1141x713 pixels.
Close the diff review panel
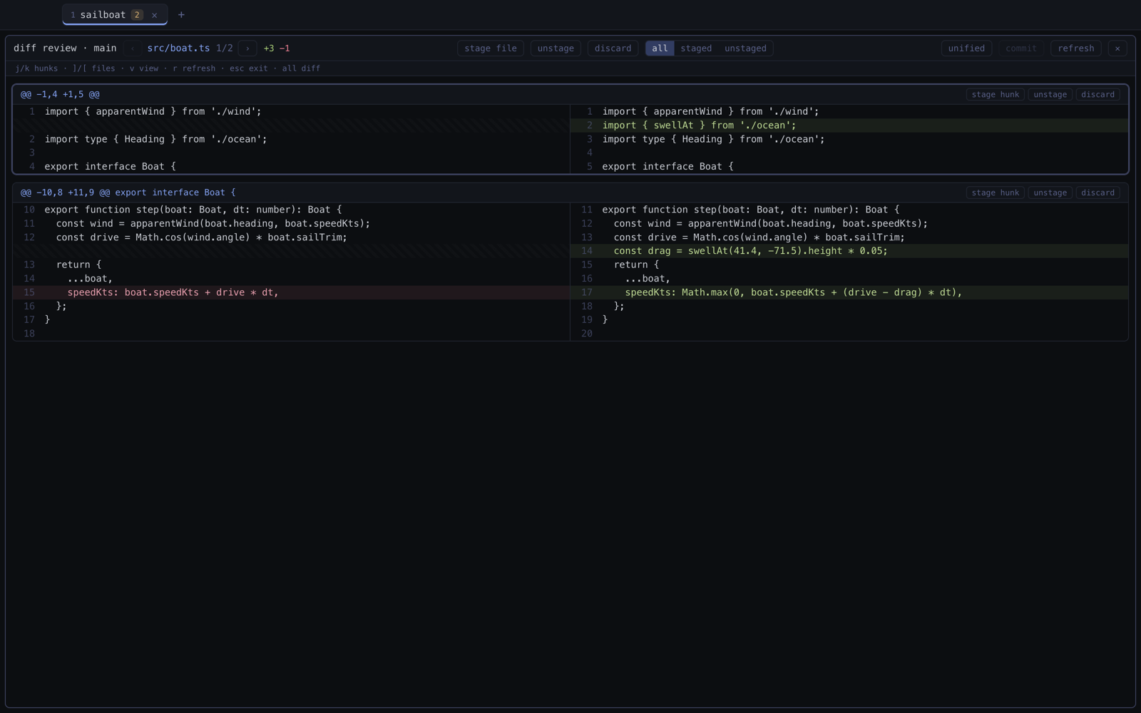1117,48
